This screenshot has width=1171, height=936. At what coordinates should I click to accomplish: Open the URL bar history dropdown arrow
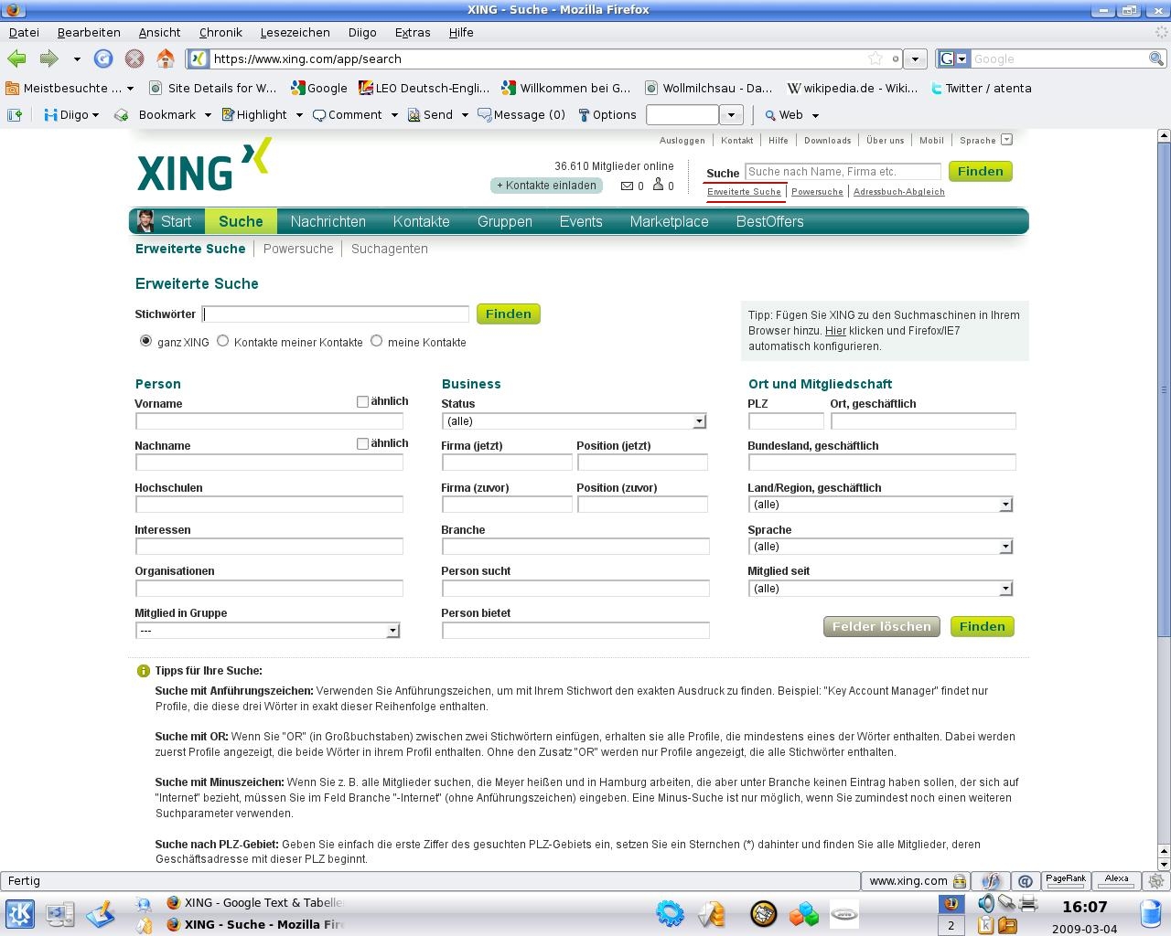[915, 58]
